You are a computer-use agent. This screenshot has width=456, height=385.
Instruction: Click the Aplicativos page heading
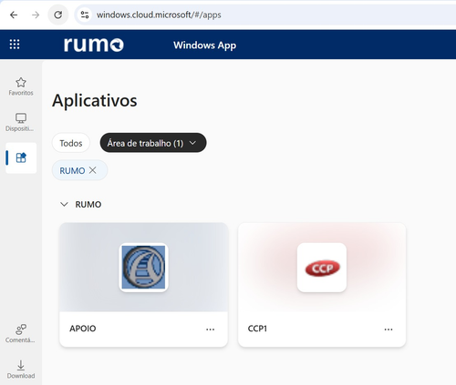click(95, 100)
